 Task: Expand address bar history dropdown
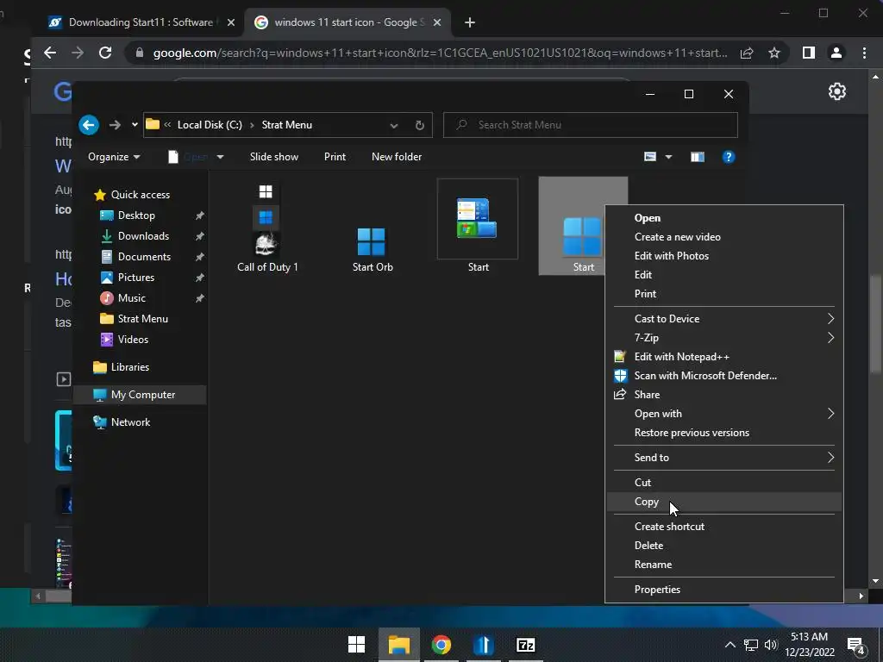[x=394, y=125]
